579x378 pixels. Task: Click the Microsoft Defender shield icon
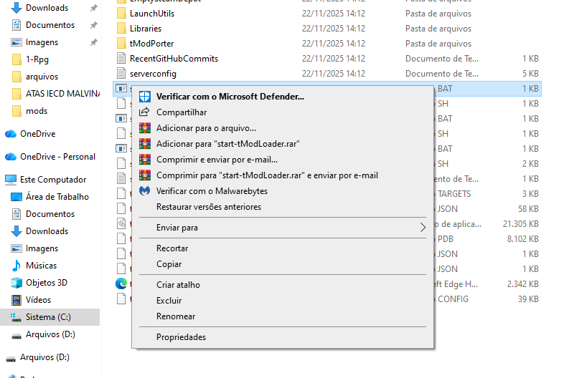coord(145,97)
